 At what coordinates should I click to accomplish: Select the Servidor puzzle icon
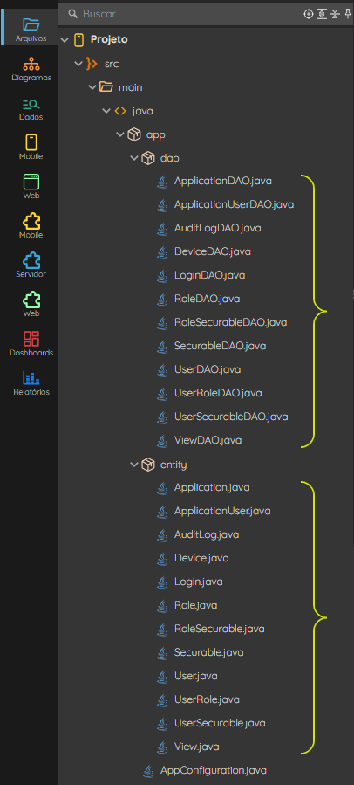tap(31, 265)
